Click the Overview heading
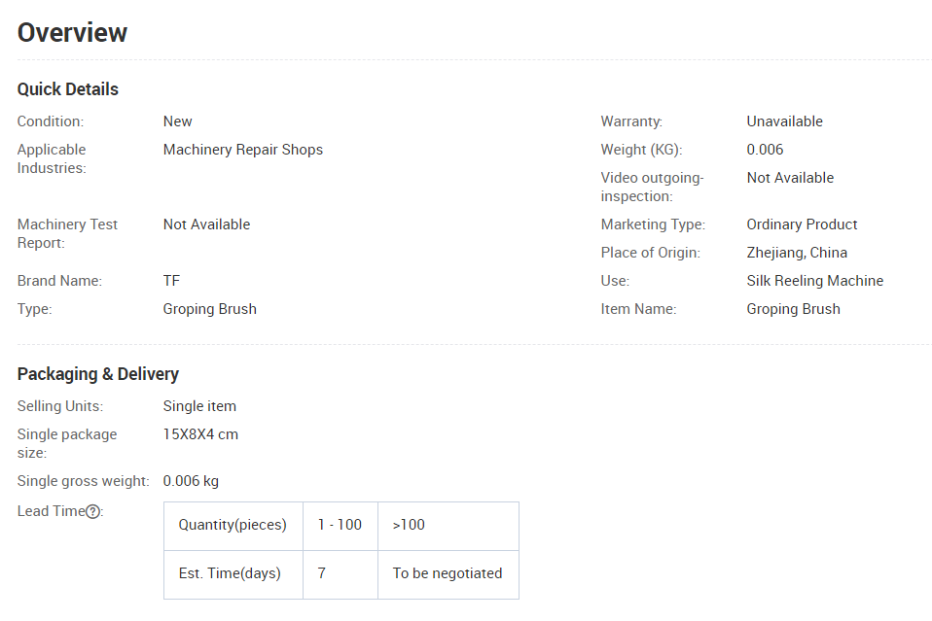 (x=72, y=33)
